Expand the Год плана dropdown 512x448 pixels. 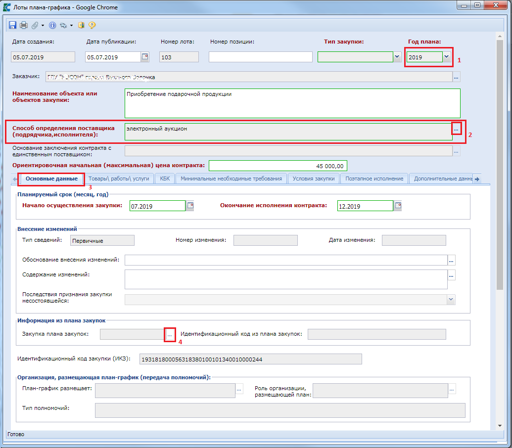coord(447,57)
